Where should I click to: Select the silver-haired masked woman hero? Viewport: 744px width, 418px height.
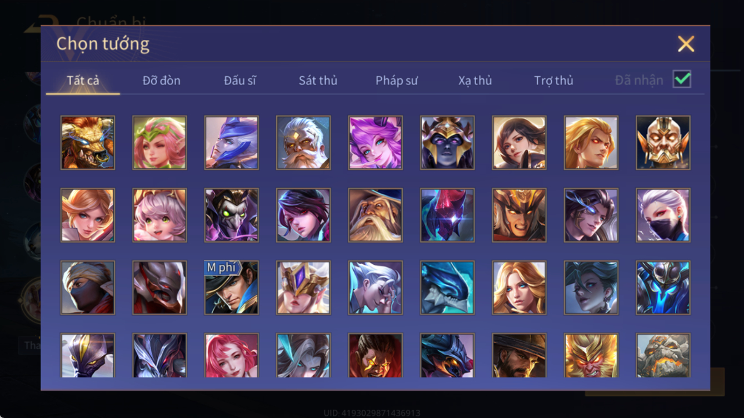point(663,215)
